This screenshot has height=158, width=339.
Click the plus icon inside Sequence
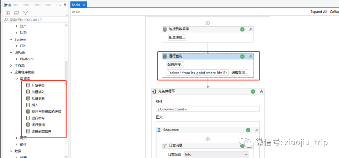(207, 139)
